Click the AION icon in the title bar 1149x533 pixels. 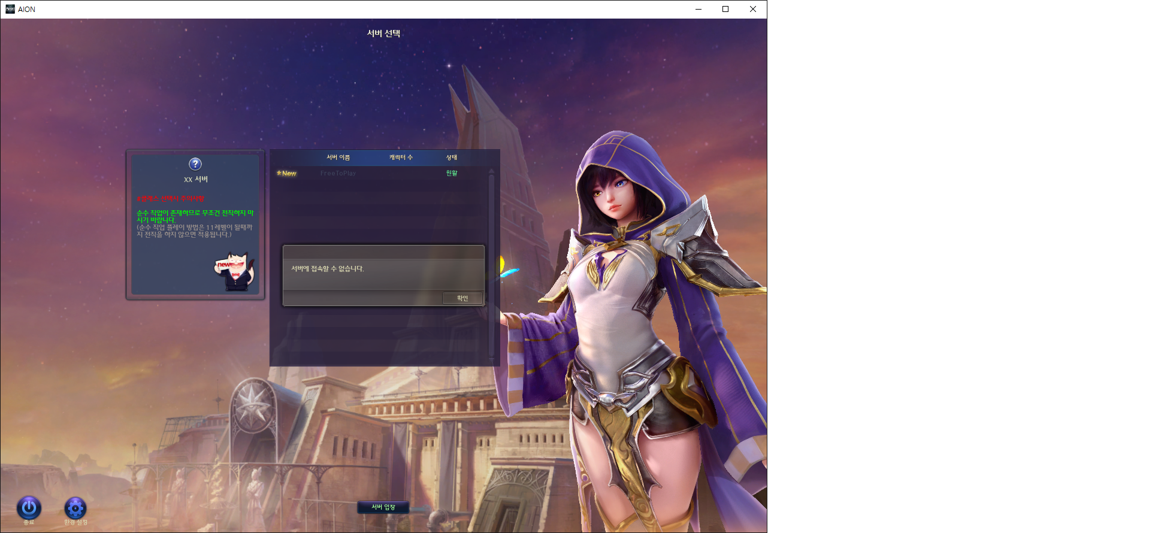(x=10, y=9)
